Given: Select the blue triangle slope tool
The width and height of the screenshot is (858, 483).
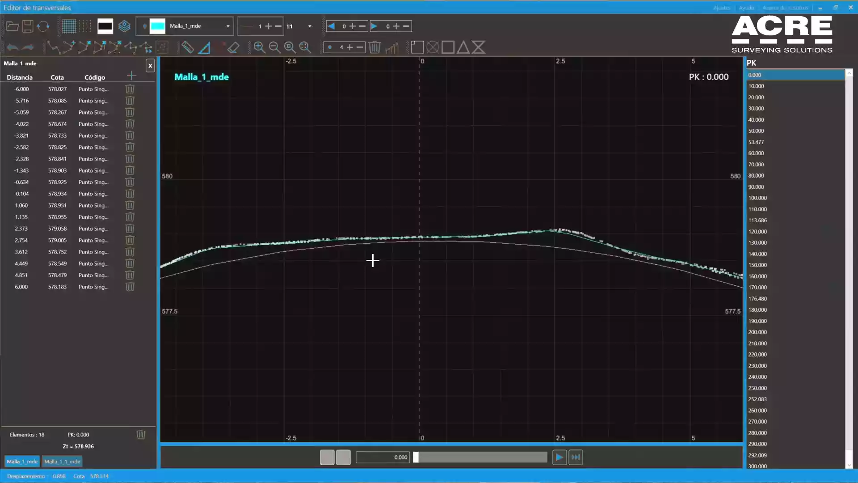Looking at the screenshot, I should [204, 47].
